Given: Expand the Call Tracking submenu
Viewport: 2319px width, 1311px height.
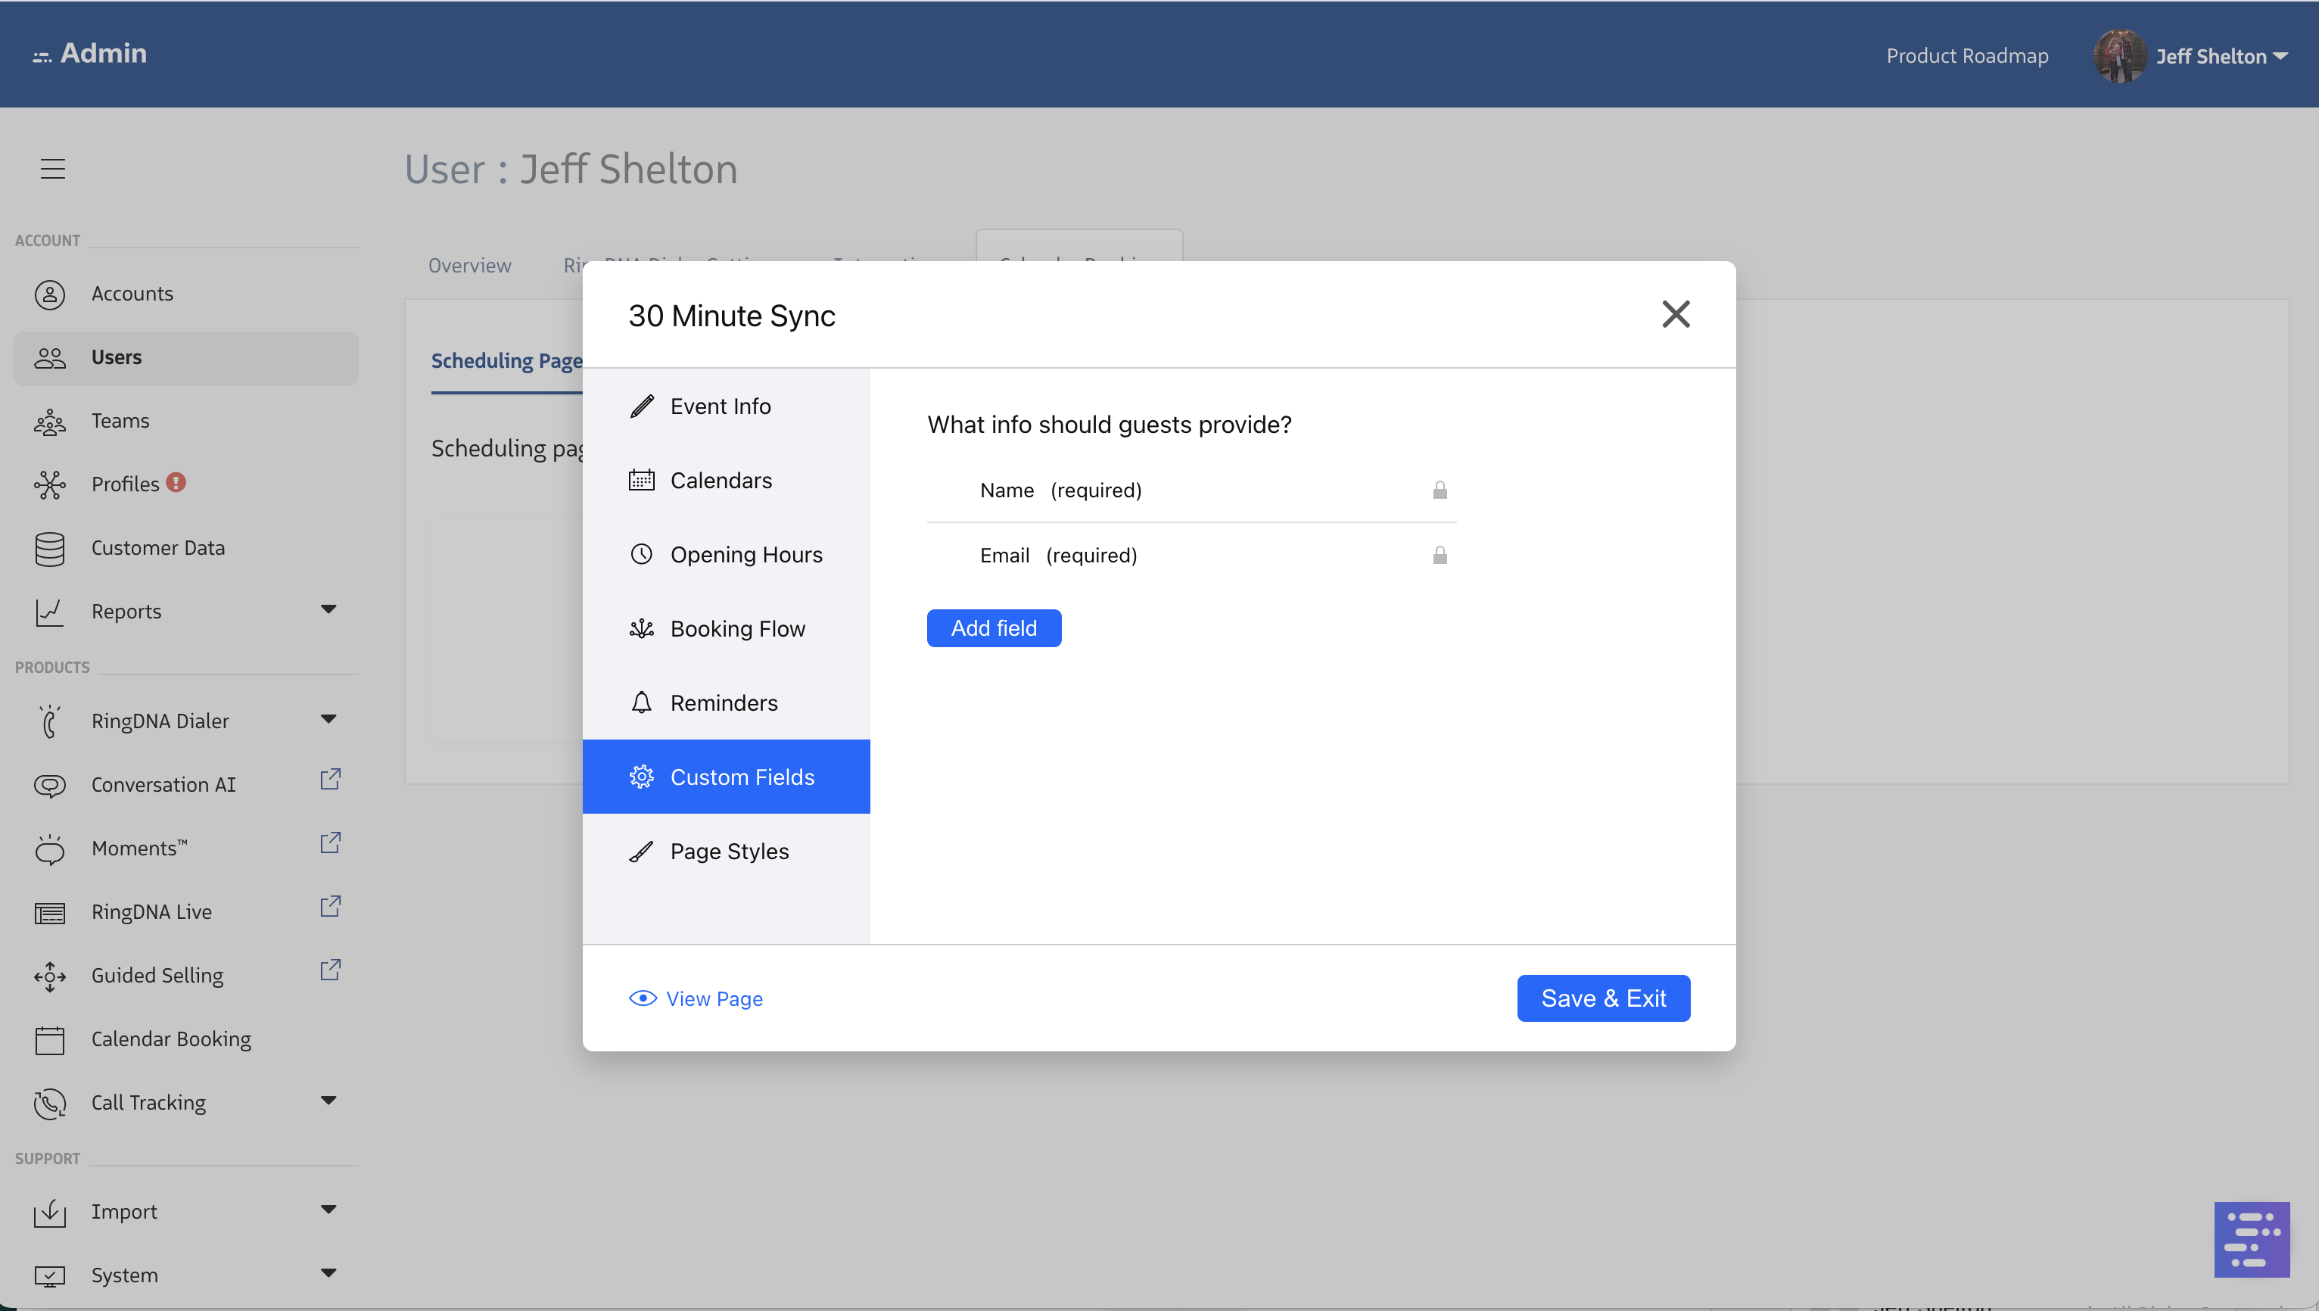Looking at the screenshot, I should 328,1101.
